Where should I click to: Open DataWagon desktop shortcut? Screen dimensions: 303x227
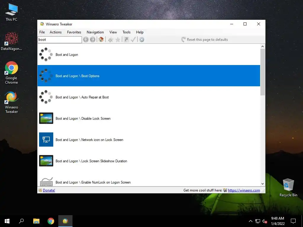12,41
